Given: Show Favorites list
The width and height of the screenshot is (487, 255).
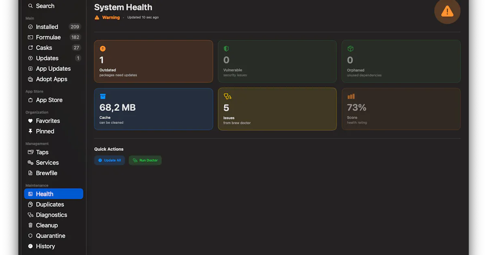Looking at the screenshot, I should coord(54,121).
